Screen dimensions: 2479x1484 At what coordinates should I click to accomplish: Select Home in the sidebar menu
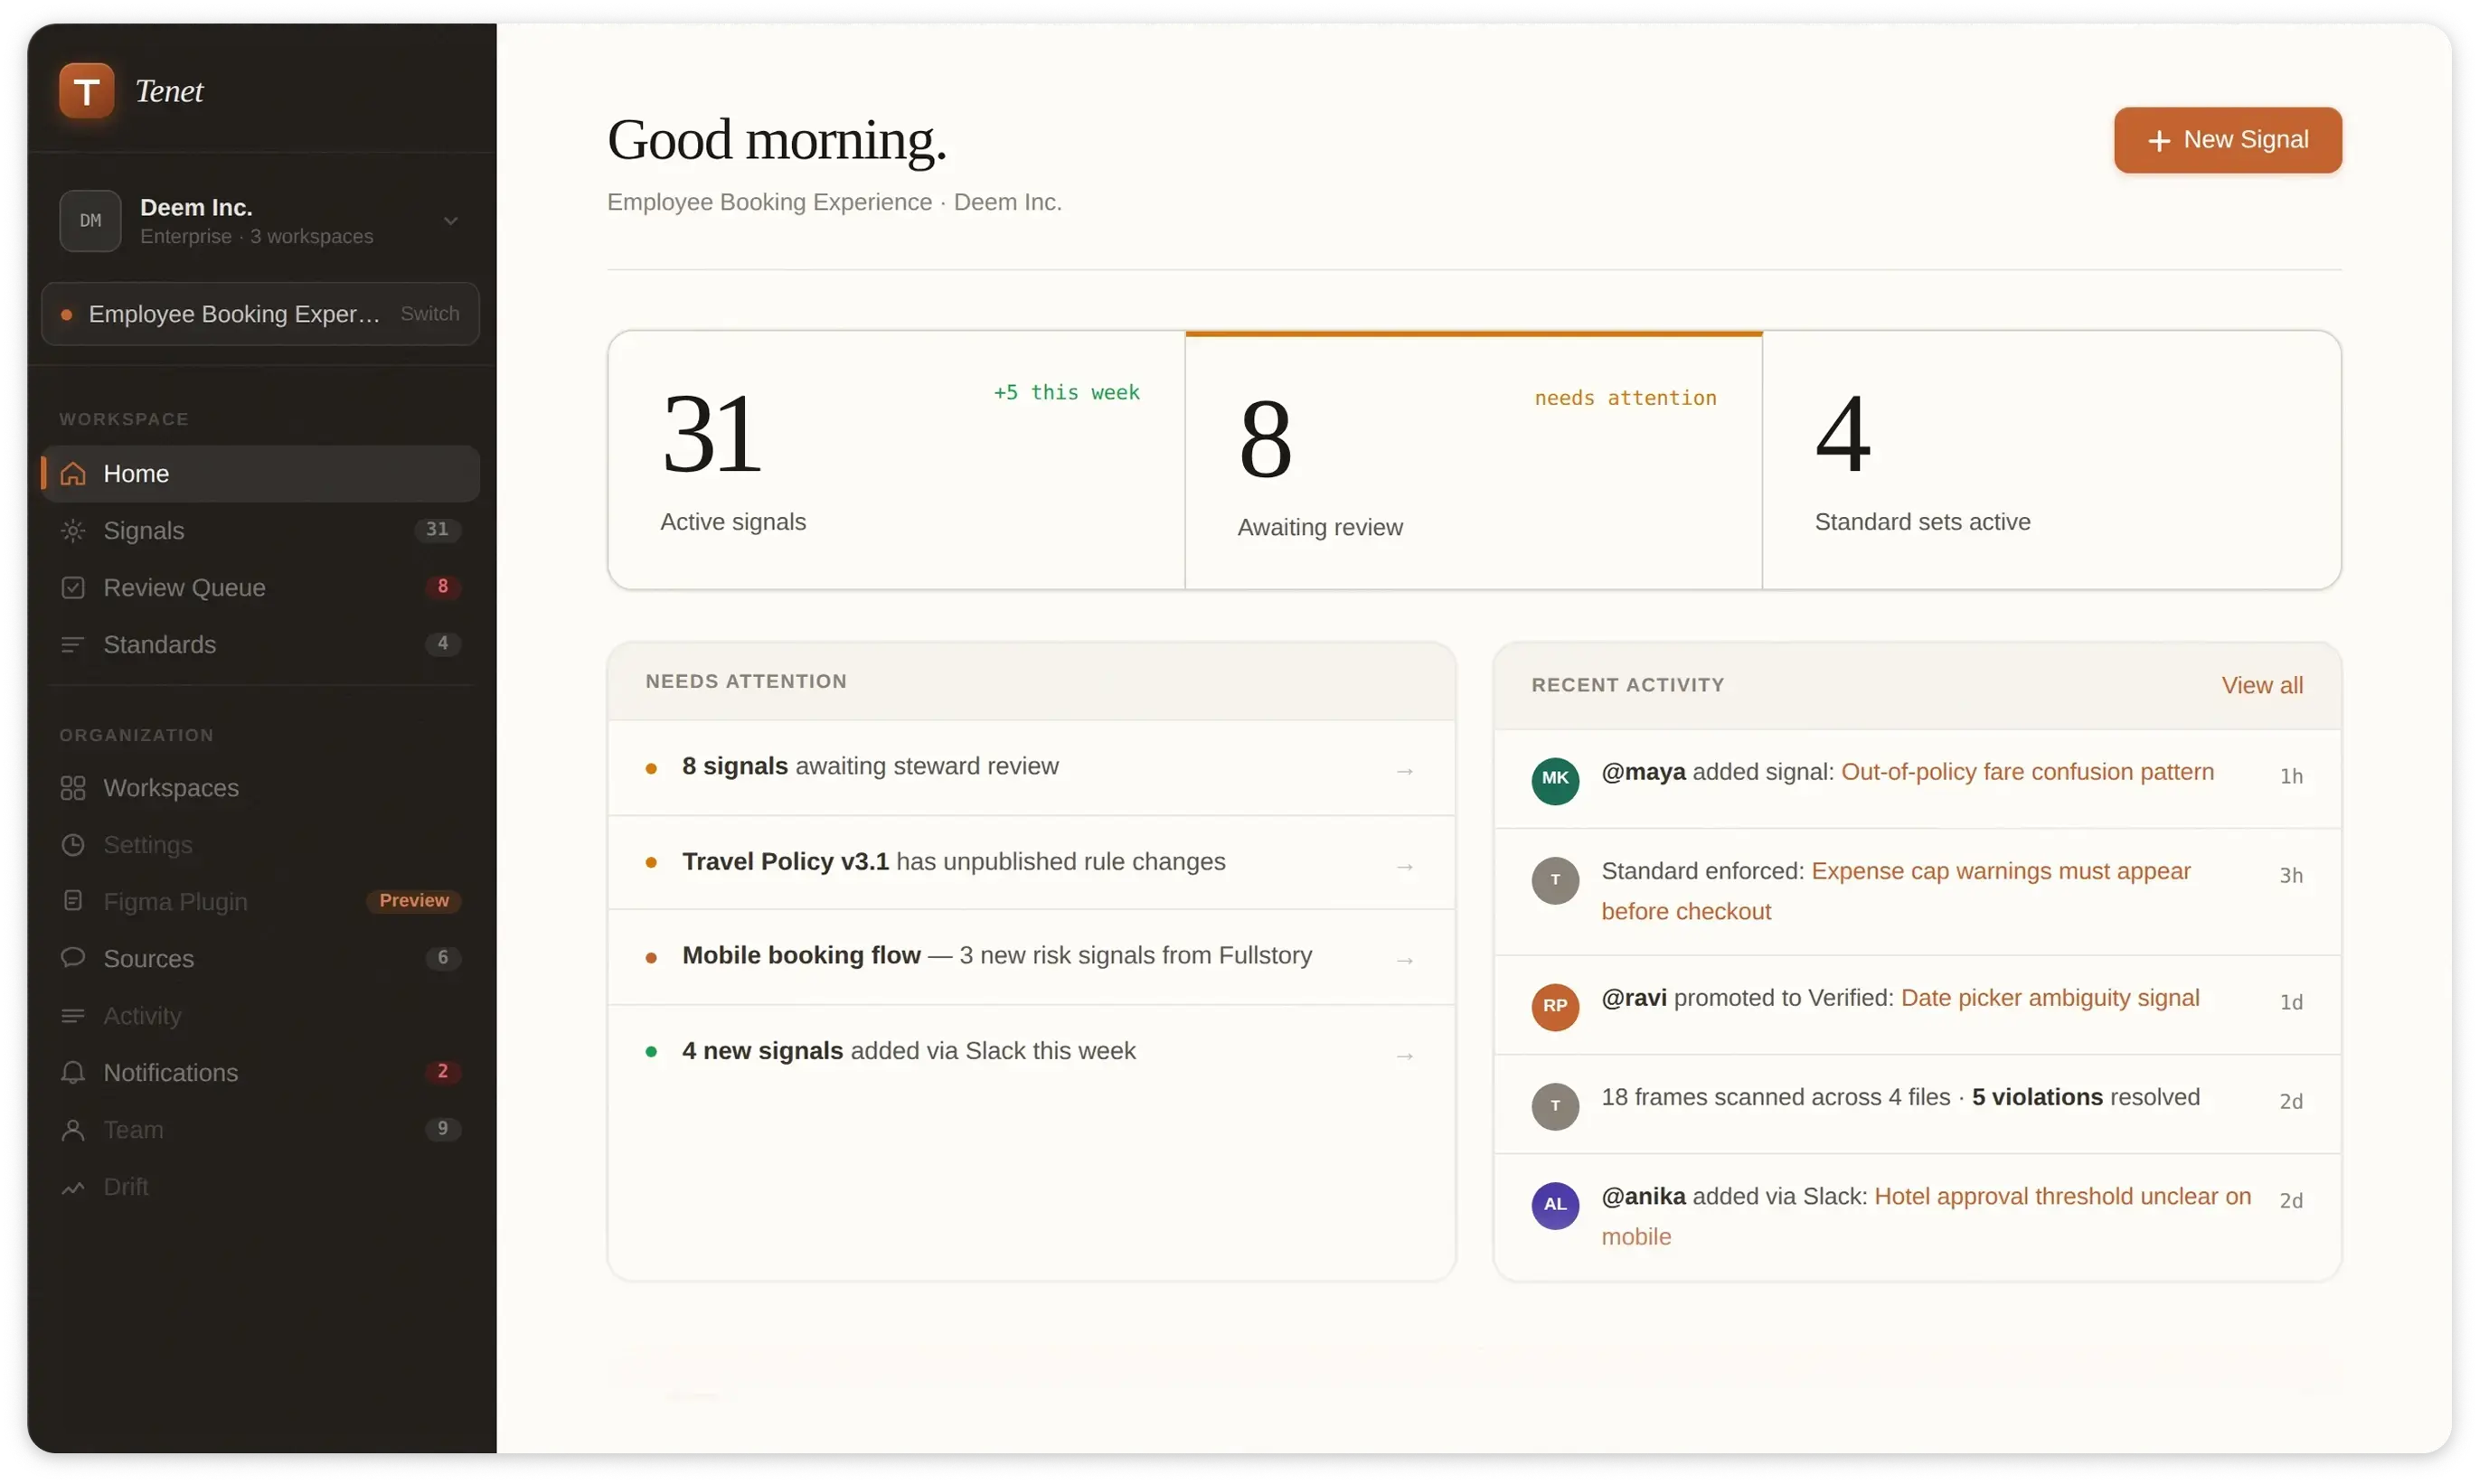click(136, 474)
